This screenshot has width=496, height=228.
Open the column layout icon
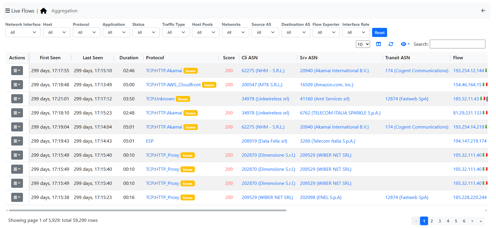[x=379, y=44]
